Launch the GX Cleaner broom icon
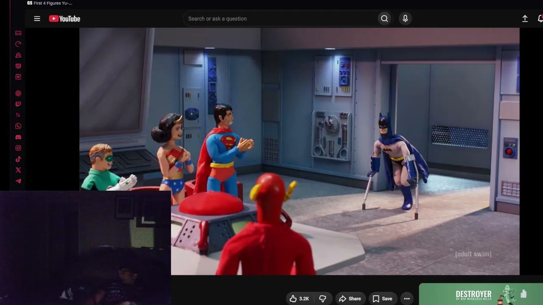Screen dimensions: 543x305 coord(18,55)
